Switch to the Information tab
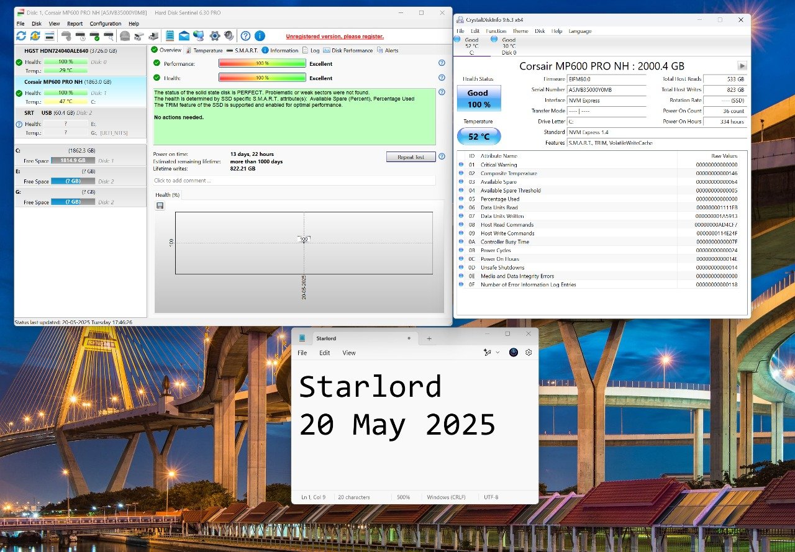Viewport: 795px width, 552px height. [280, 50]
